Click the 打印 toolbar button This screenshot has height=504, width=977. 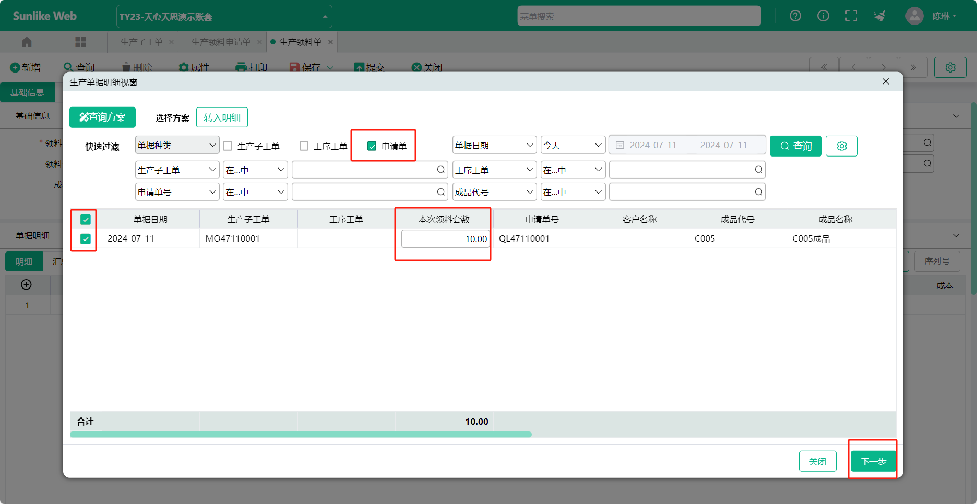(x=252, y=67)
